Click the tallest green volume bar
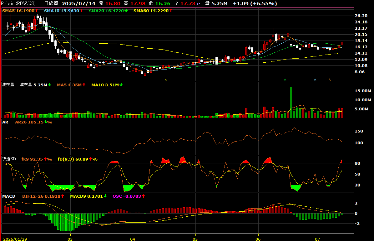Image resolution: width=374 pixels, height=241 pixels. tap(291, 102)
